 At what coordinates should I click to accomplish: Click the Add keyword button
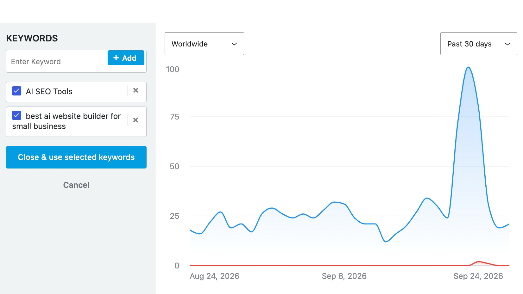[x=126, y=58]
